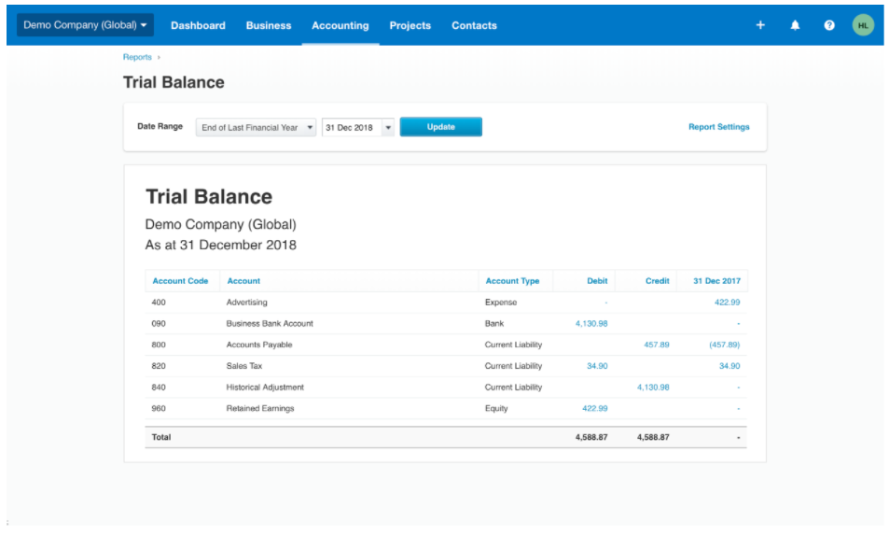Open Retained Earnings debit amount 422.99
This screenshot has height=536, width=889.
tap(594, 409)
